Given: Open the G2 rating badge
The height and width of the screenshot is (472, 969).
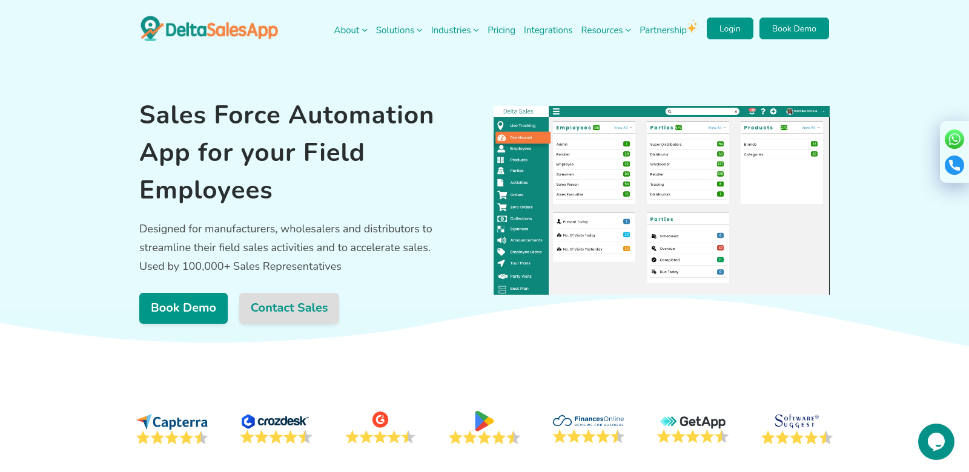Looking at the screenshot, I should tap(380, 428).
